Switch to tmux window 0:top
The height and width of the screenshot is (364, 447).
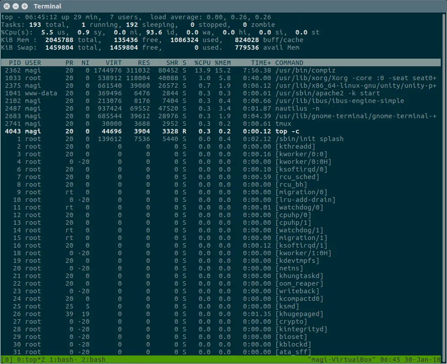click(30, 360)
